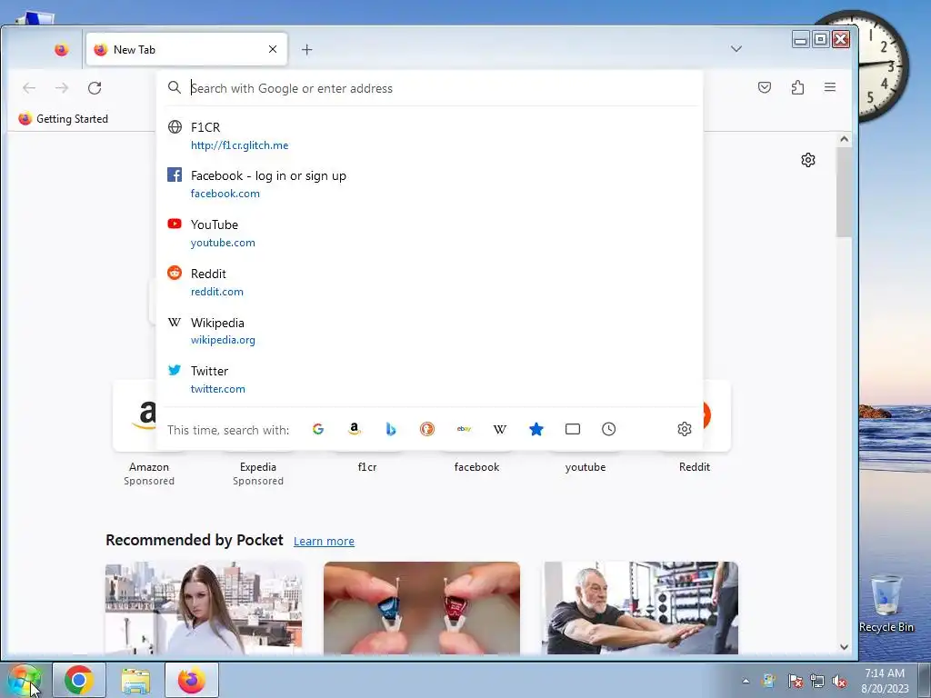The width and height of the screenshot is (931, 698).
Task: Open Expedia Sponsored shortcut
Action: pos(258,473)
